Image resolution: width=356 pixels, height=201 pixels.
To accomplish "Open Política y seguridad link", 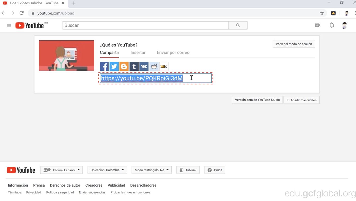I will click(x=60, y=192).
